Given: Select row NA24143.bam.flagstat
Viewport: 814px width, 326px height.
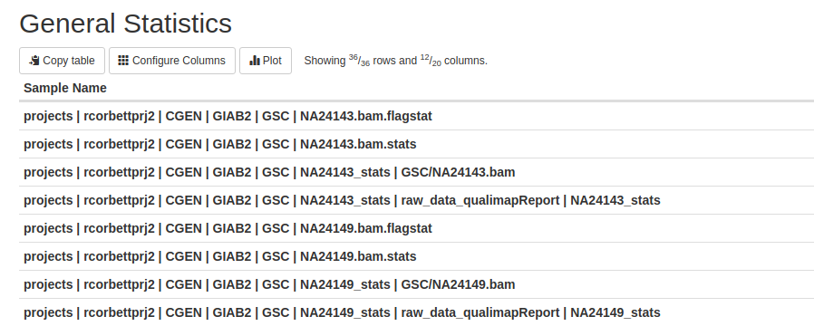Looking at the screenshot, I should click(416, 116).
